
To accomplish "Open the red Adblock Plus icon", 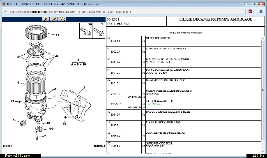I will [x=250, y=12].
